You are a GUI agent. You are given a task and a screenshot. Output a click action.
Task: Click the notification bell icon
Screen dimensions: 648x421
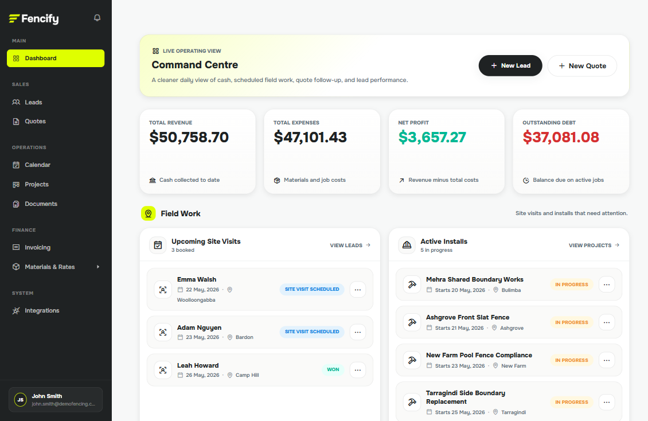[97, 18]
